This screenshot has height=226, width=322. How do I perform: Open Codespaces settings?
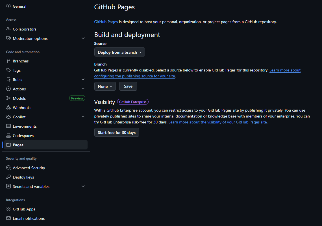pyautogui.click(x=45, y=136)
